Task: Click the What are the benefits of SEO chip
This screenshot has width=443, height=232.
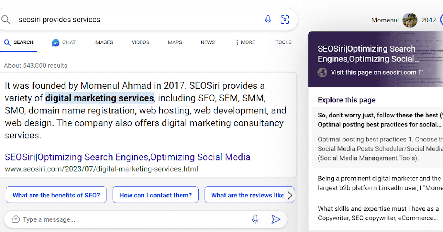Action: (56, 195)
